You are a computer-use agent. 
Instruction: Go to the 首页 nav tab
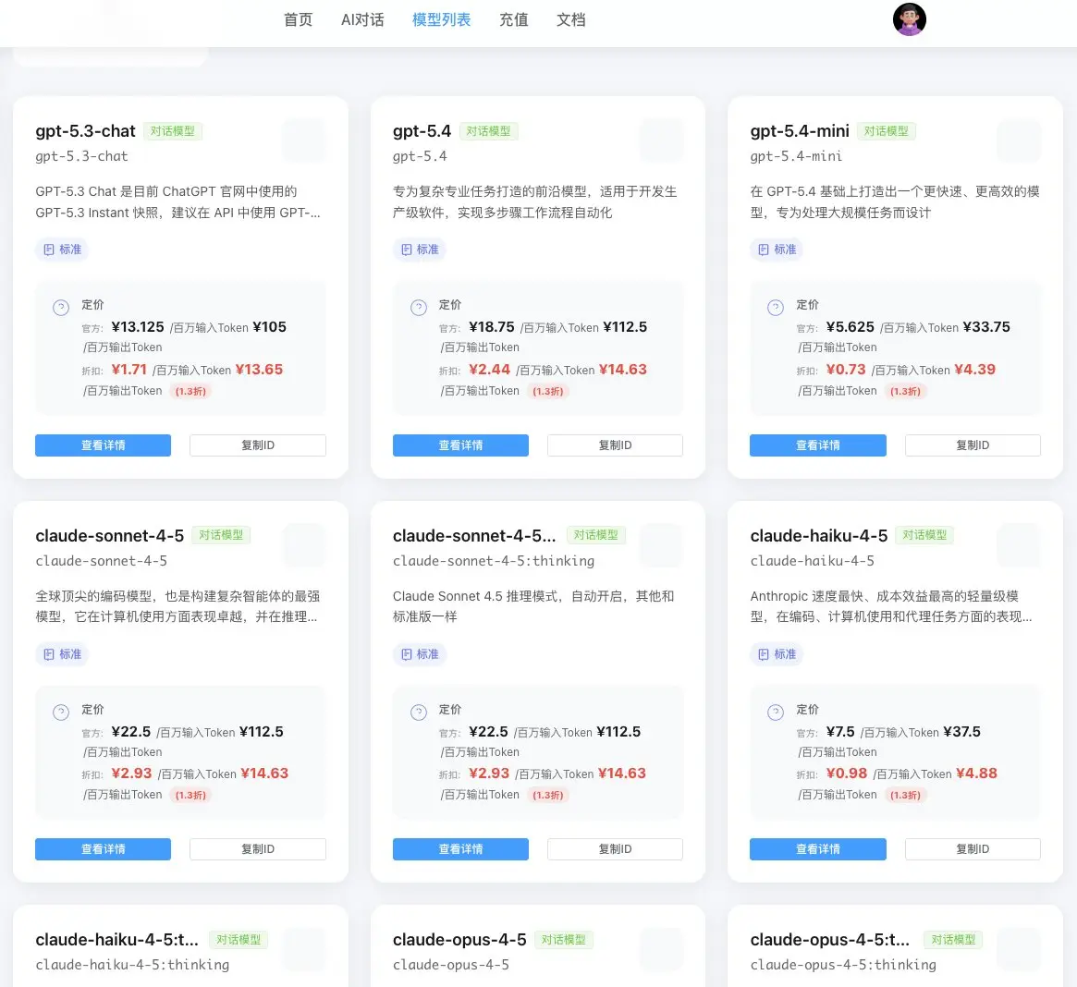(x=298, y=20)
